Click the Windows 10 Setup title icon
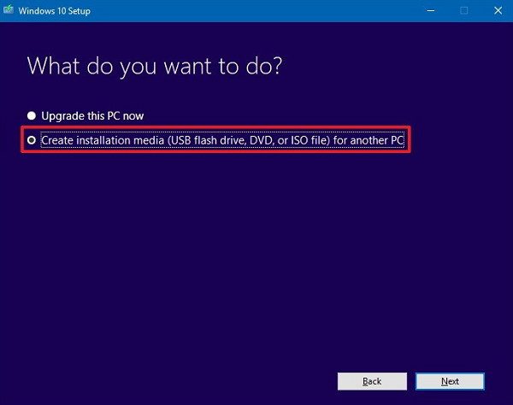The height and width of the screenshot is (405, 513). point(9,9)
